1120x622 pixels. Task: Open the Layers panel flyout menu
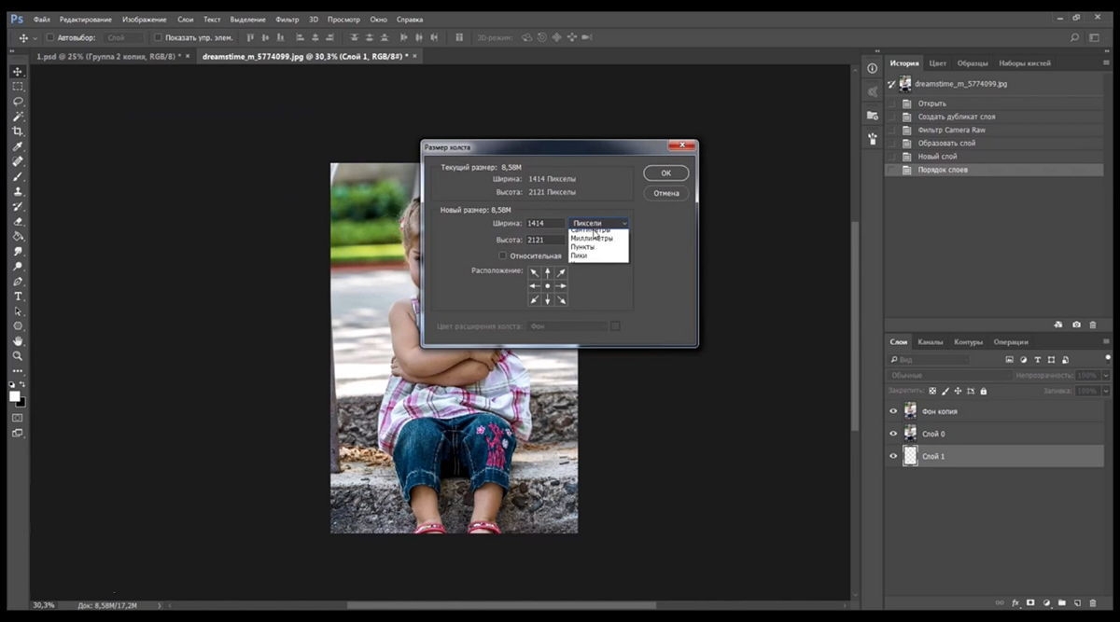(x=1105, y=341)
